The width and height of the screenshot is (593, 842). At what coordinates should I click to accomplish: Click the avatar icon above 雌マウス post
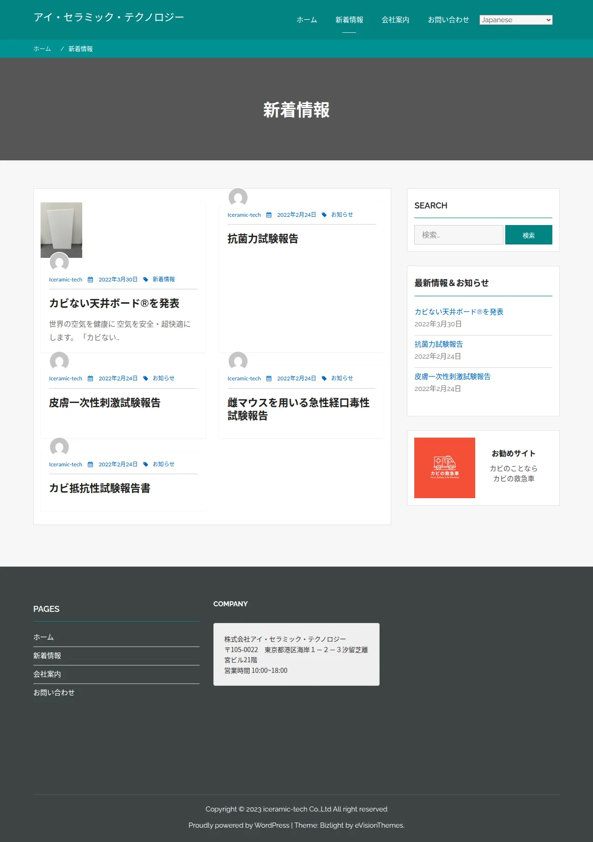[238, 361]
